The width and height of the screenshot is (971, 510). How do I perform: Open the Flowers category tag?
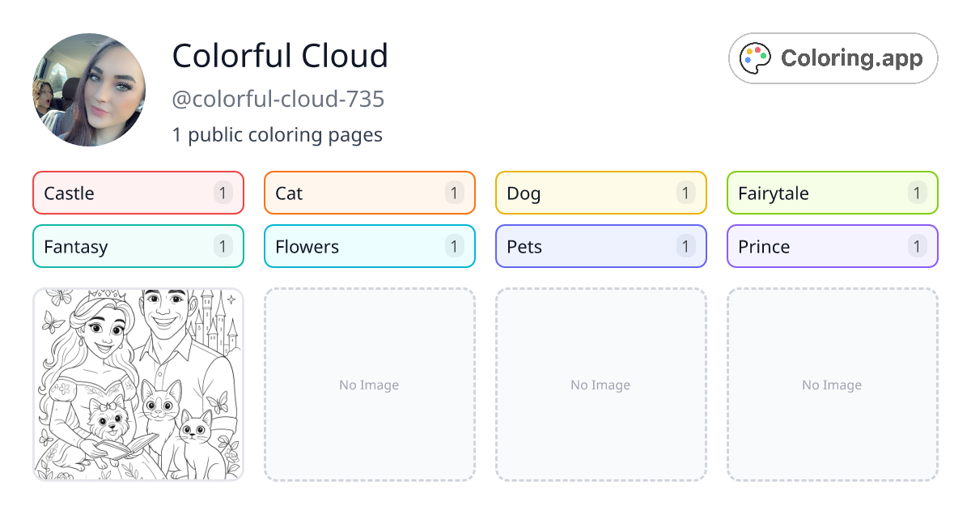click(x=369, y=246)
